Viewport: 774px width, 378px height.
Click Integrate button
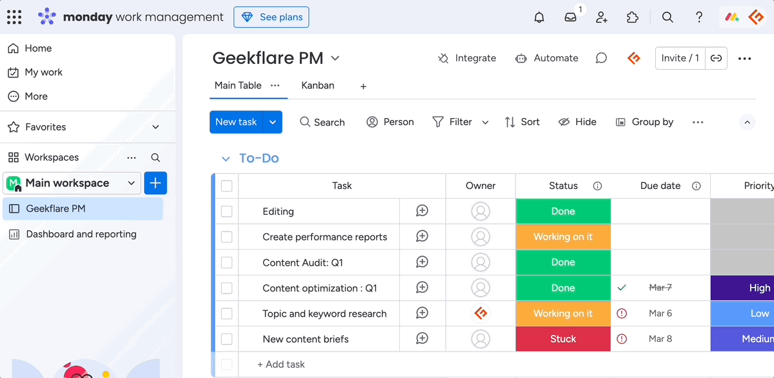[467, 58]
